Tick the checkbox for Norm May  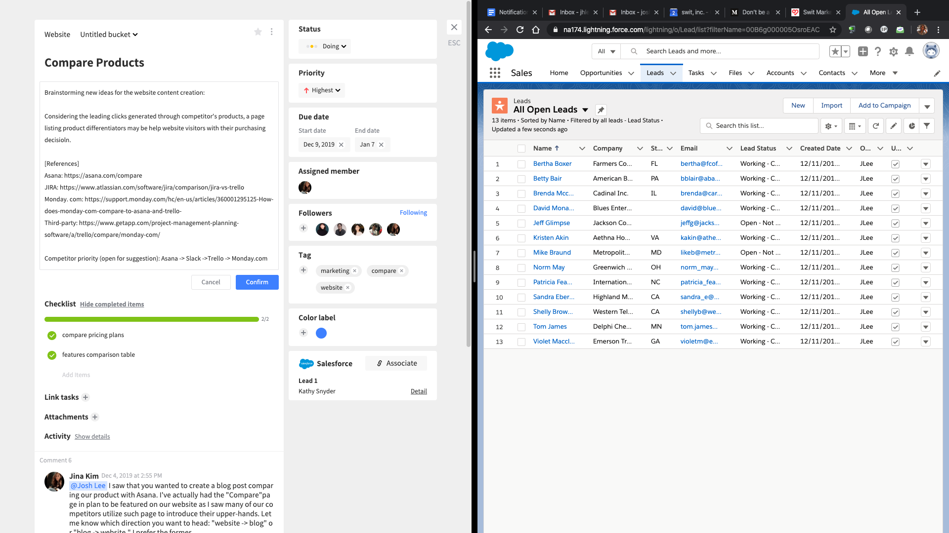tap(521, 268)
